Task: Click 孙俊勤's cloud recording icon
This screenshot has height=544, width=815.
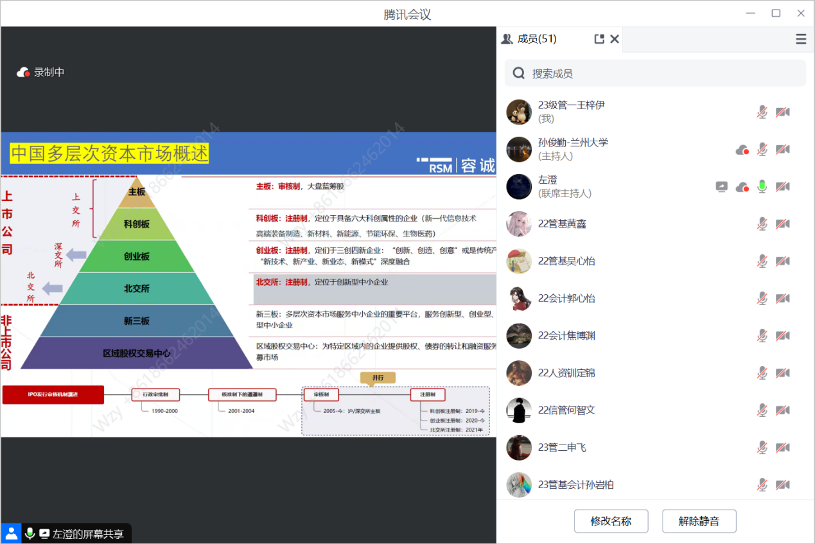Action: tap(742, 150)
